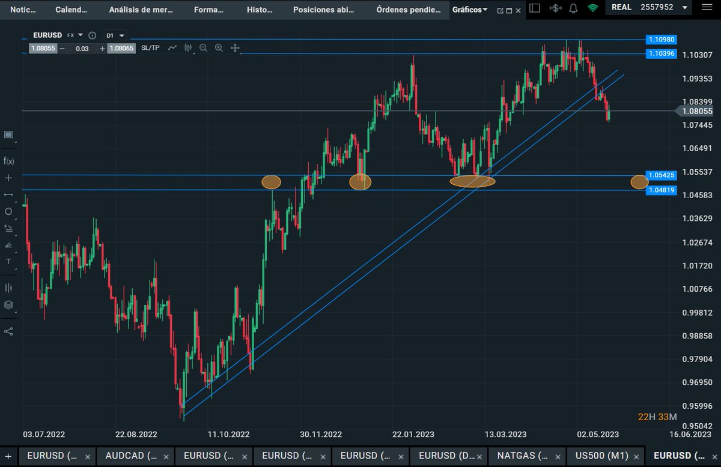The width and height of the screenshot is (721, 467).
Task: Open the EURUSD instrument info icon
Action: 92,35
